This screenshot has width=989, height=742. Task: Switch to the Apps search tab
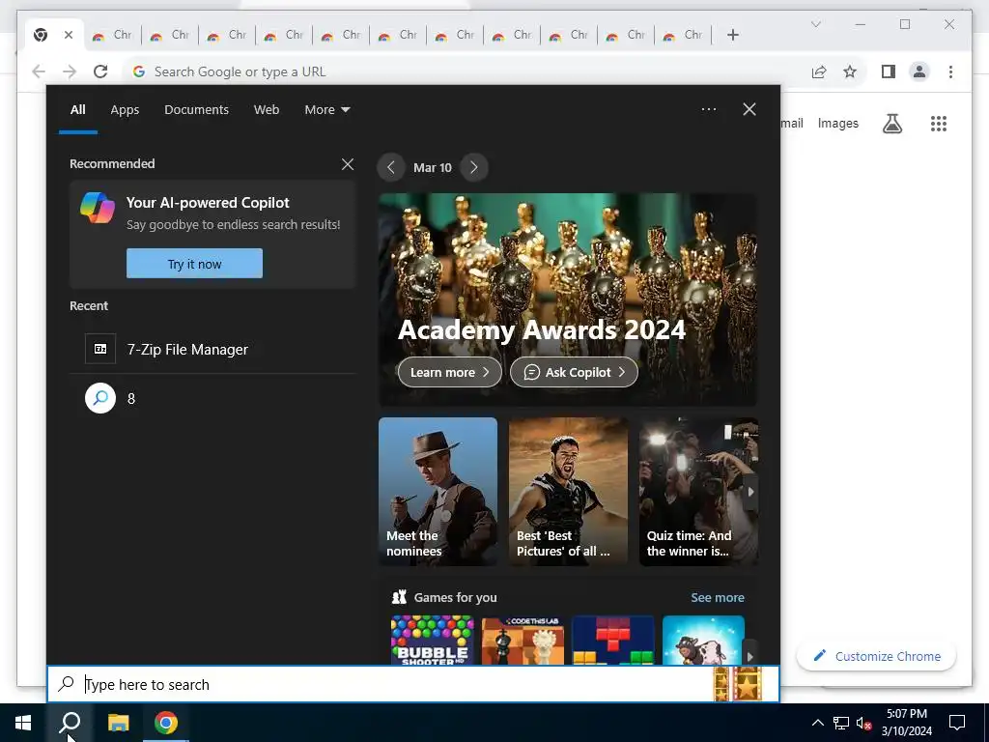125,109
